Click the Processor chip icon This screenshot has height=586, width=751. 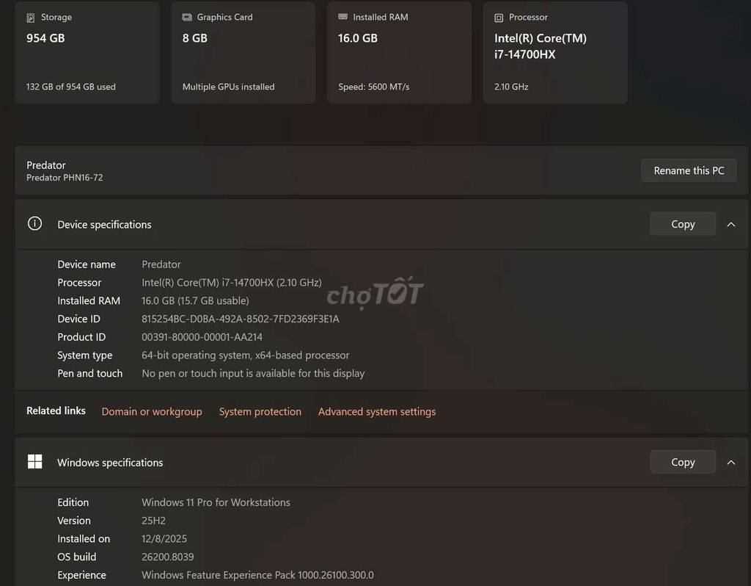click(x=499, y=18)
